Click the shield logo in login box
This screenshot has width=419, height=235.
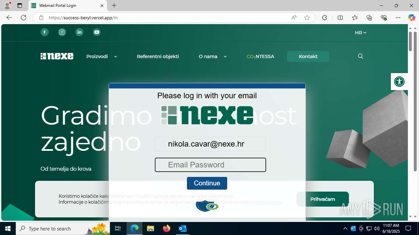coord(207,206)
